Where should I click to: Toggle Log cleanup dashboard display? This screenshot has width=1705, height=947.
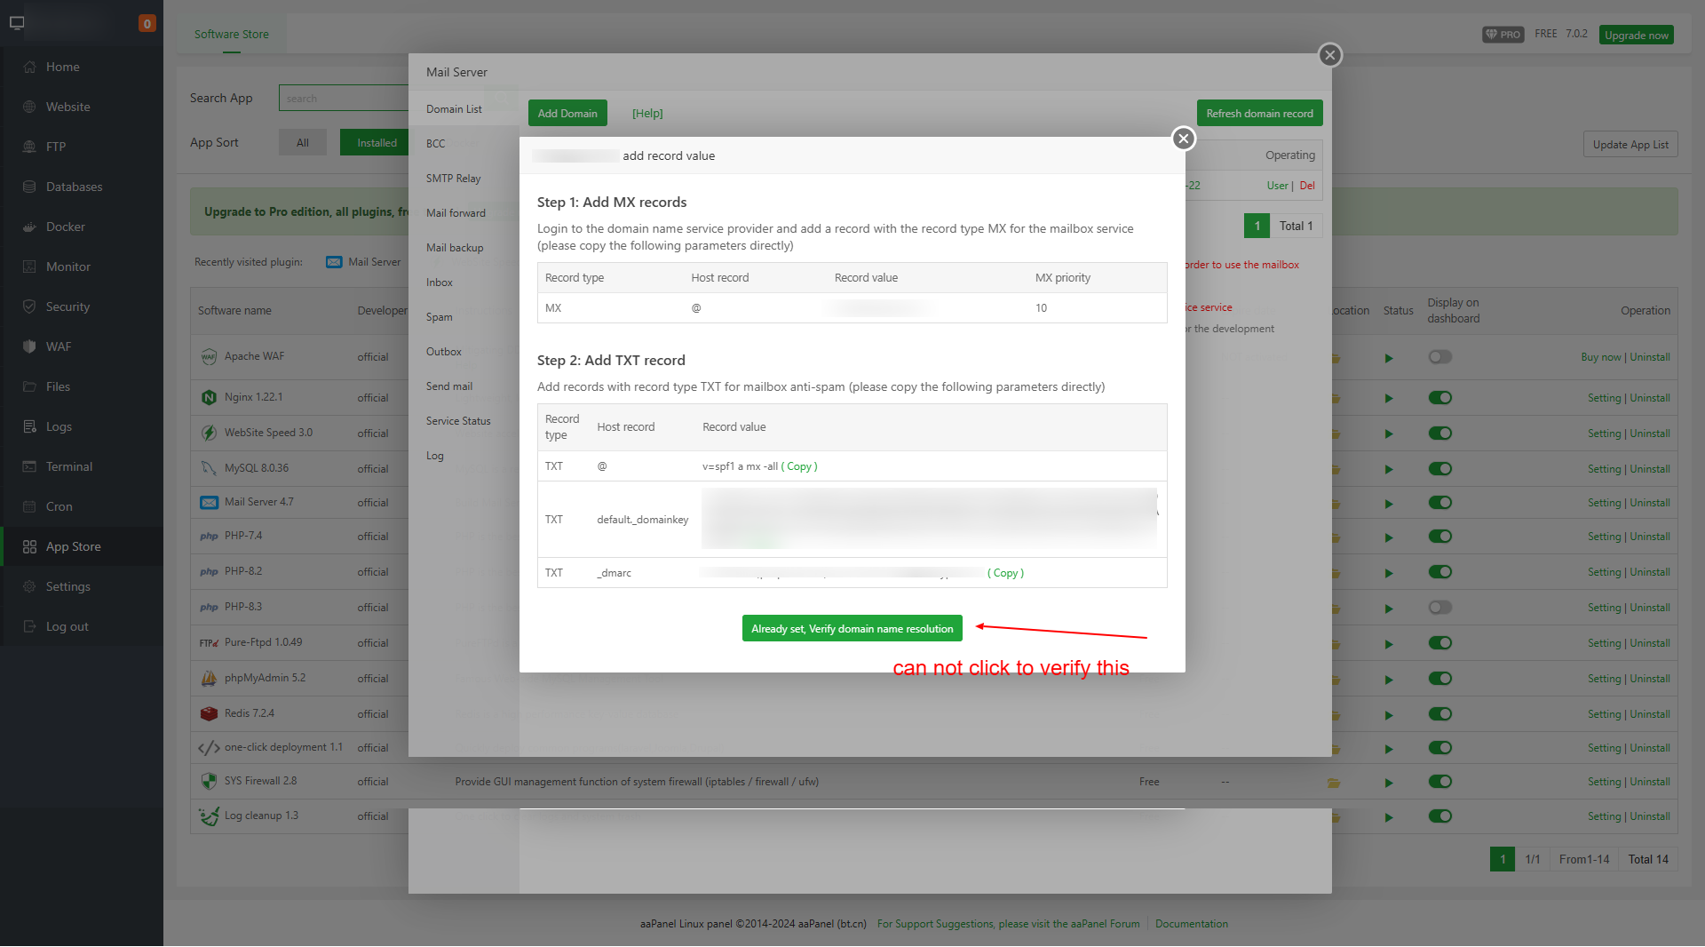click(1439, 816)
